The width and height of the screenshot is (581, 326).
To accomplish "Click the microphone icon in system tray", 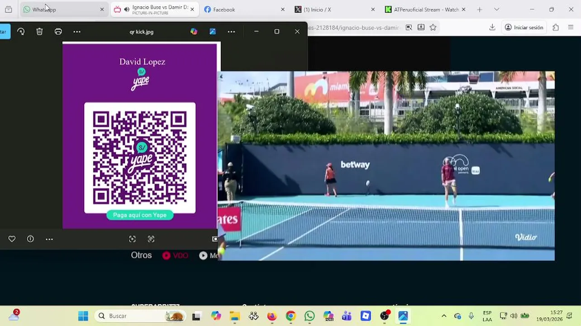I will 471,316.
